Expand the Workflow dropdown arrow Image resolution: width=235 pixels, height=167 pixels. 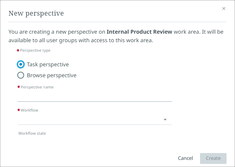[165, 120]
